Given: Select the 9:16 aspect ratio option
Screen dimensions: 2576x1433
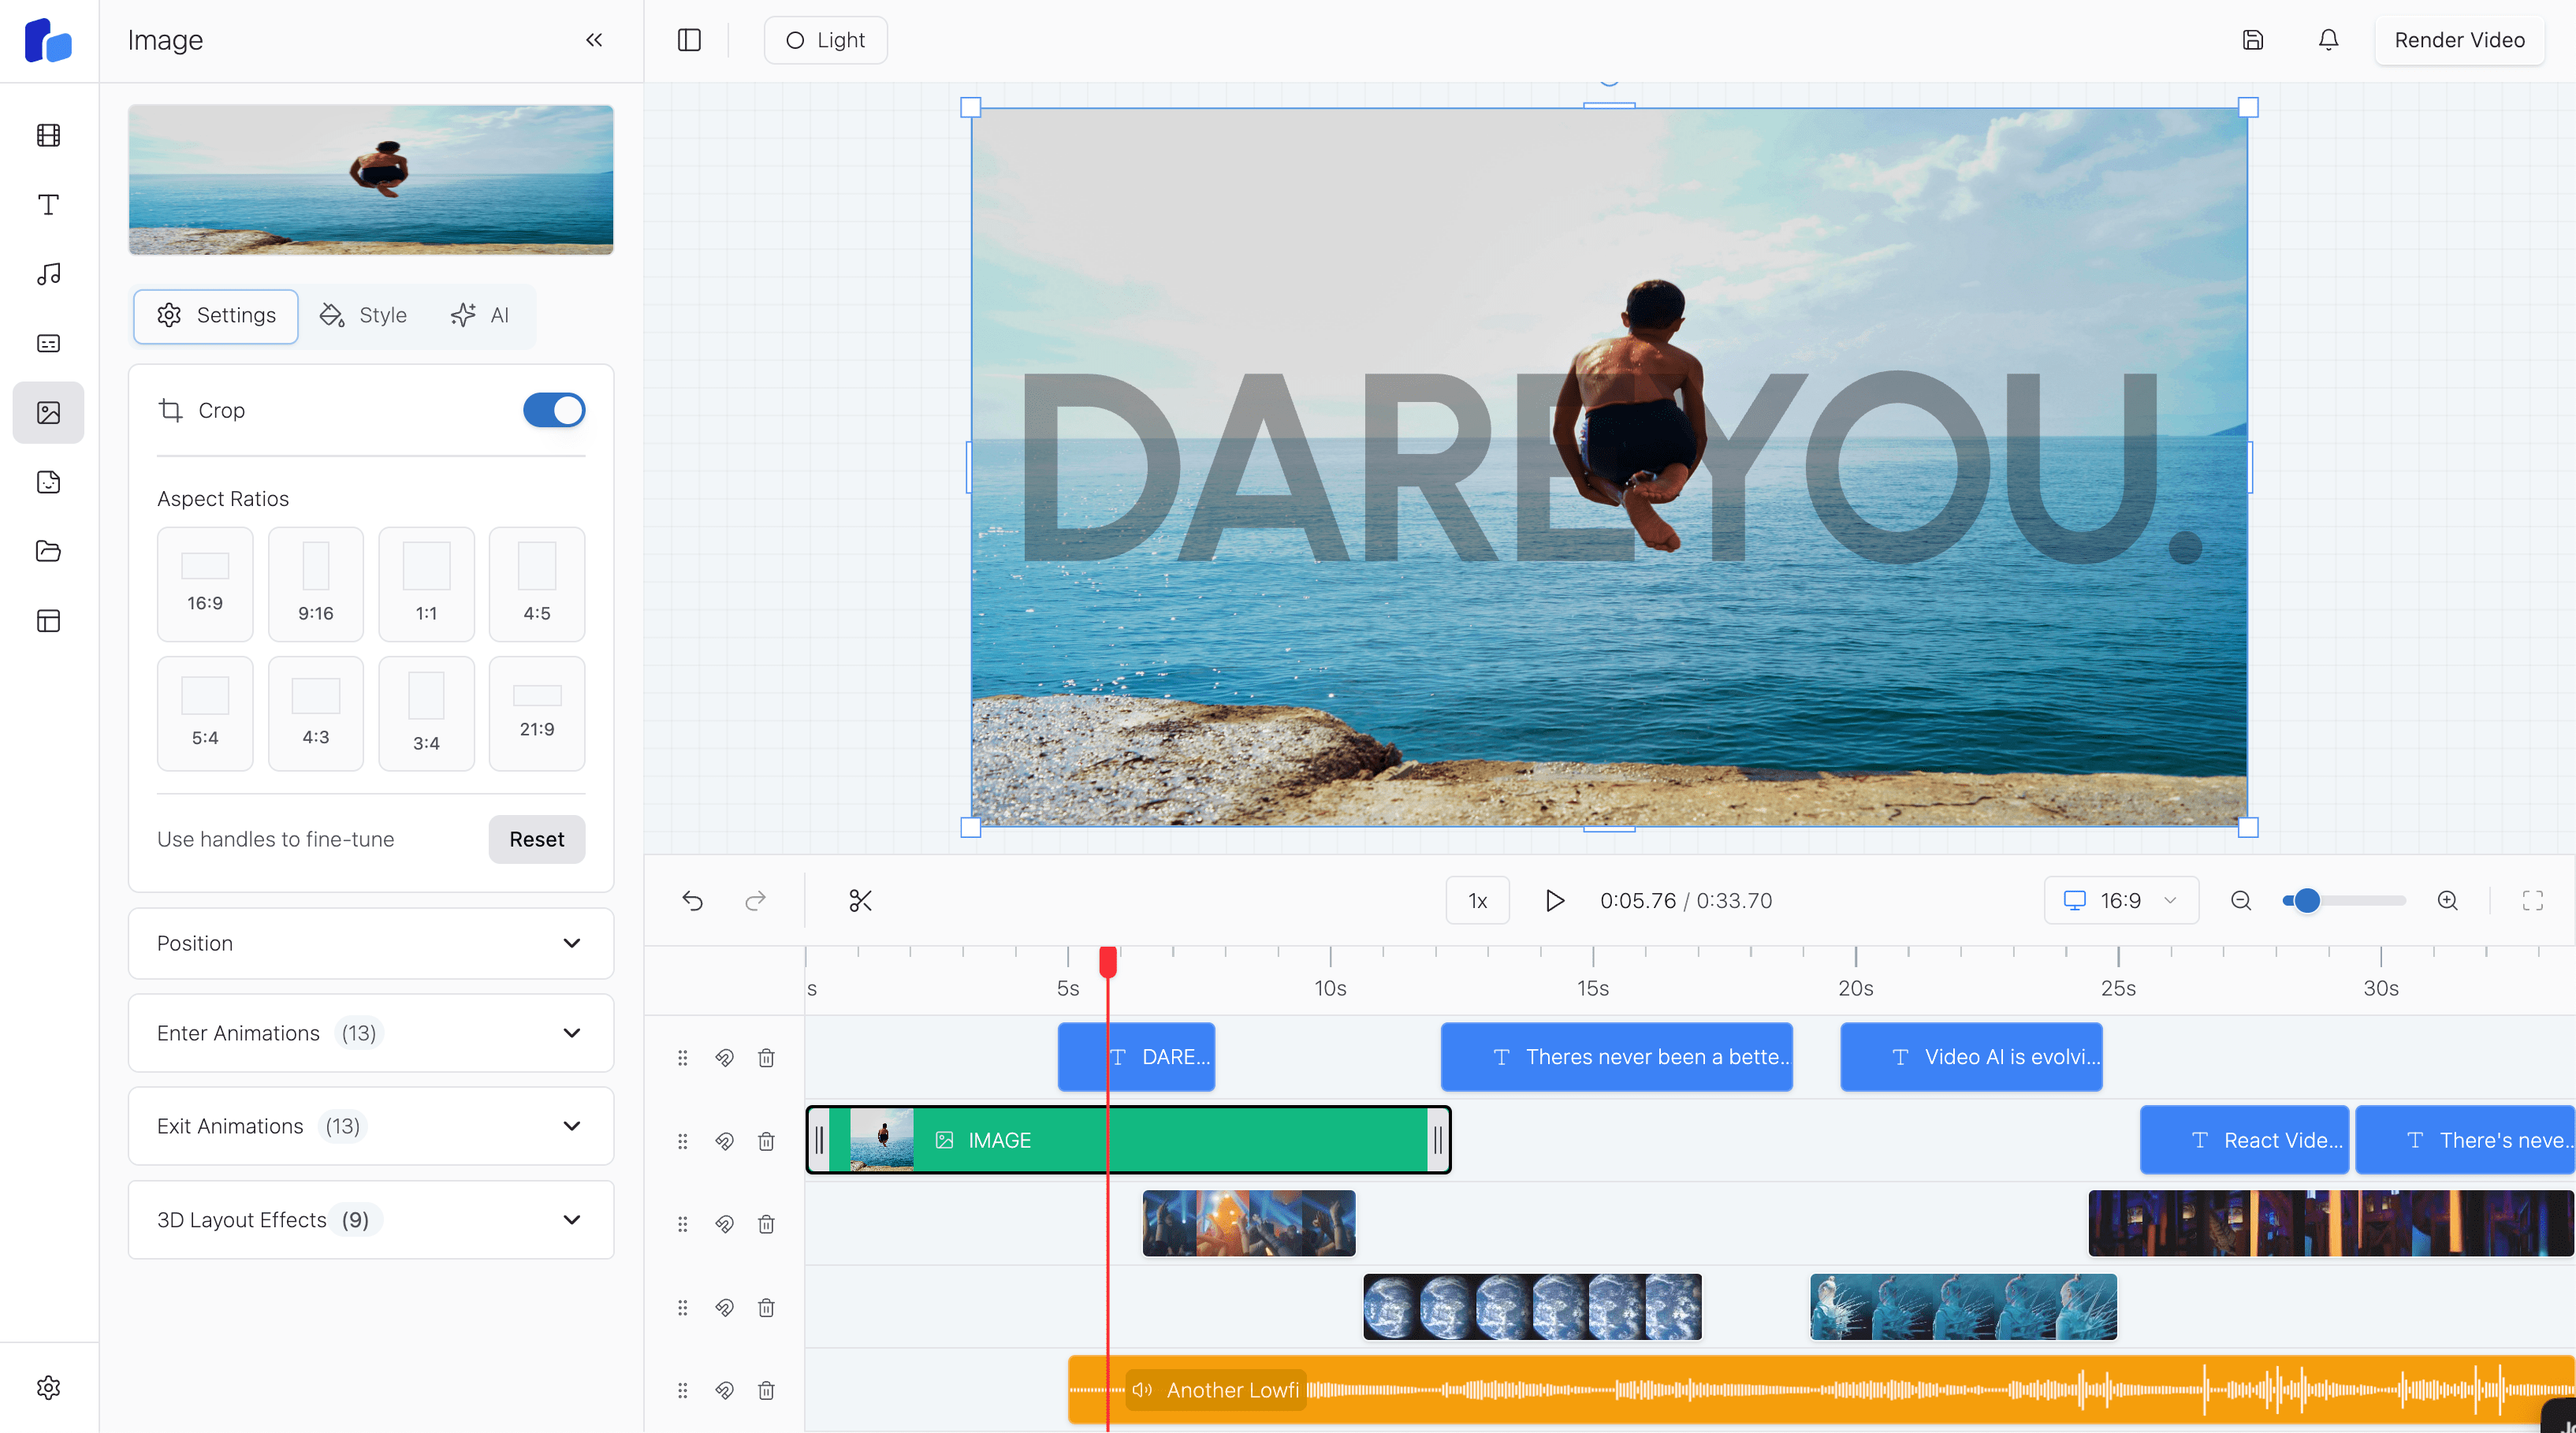Looking at the screenshot, I should (x=315, y=584).
